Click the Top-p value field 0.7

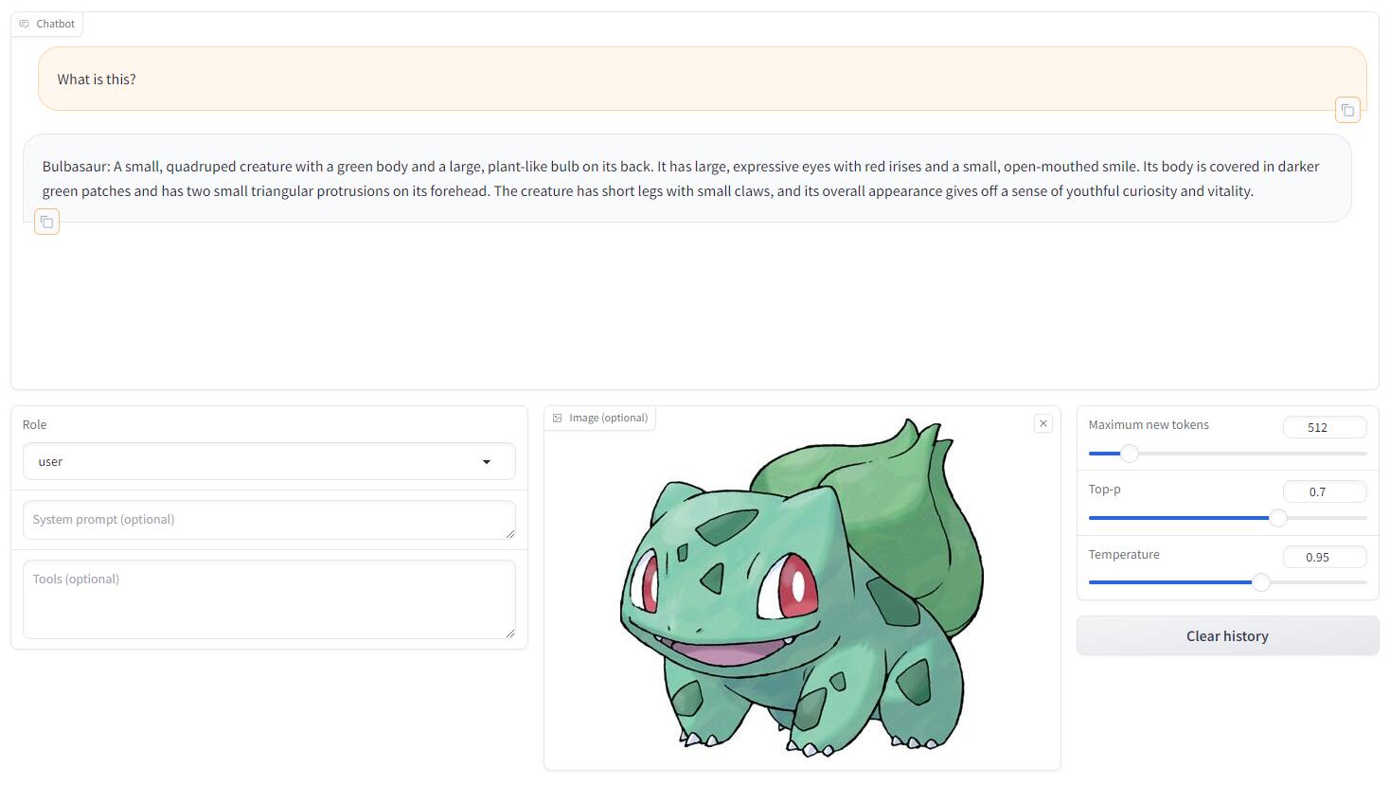(x=1325, y=491)
